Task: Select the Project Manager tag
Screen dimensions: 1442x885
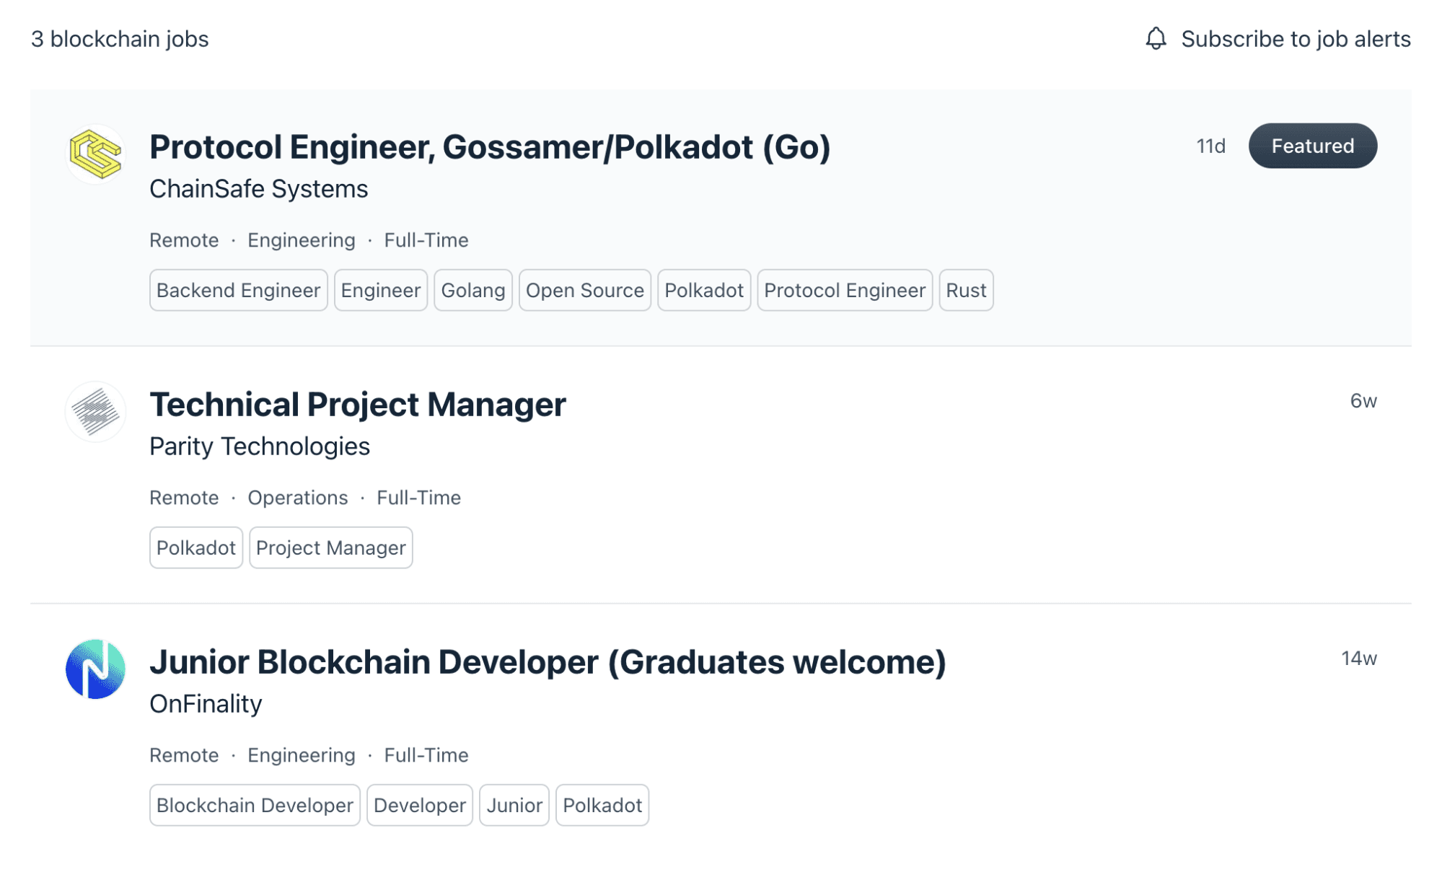Action: (x=331, y=547)
